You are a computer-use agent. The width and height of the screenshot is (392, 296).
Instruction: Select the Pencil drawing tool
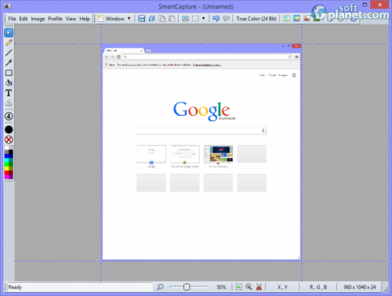(9, 42)
